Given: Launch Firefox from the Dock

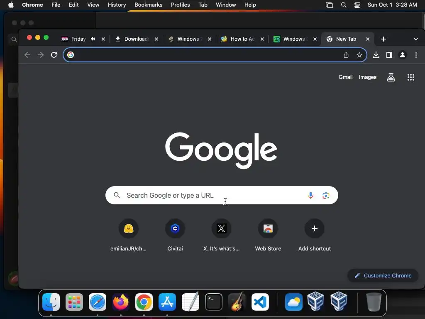Looking at the screenshot, I should point(121,302).
